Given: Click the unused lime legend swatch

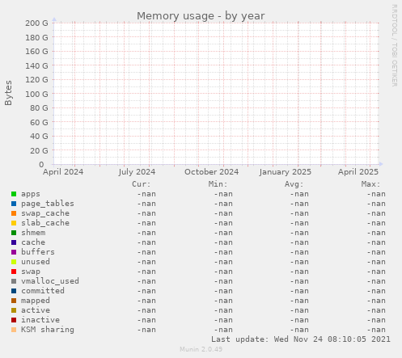Looking at the screenshot, I should tap(14, 262).
